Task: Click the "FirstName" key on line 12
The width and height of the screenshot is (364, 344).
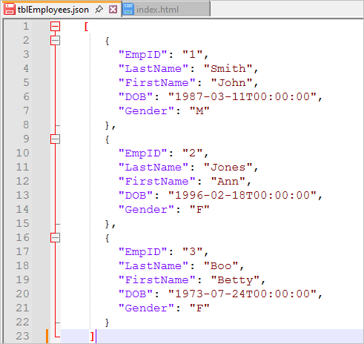Action: click(x=157, y=182)
